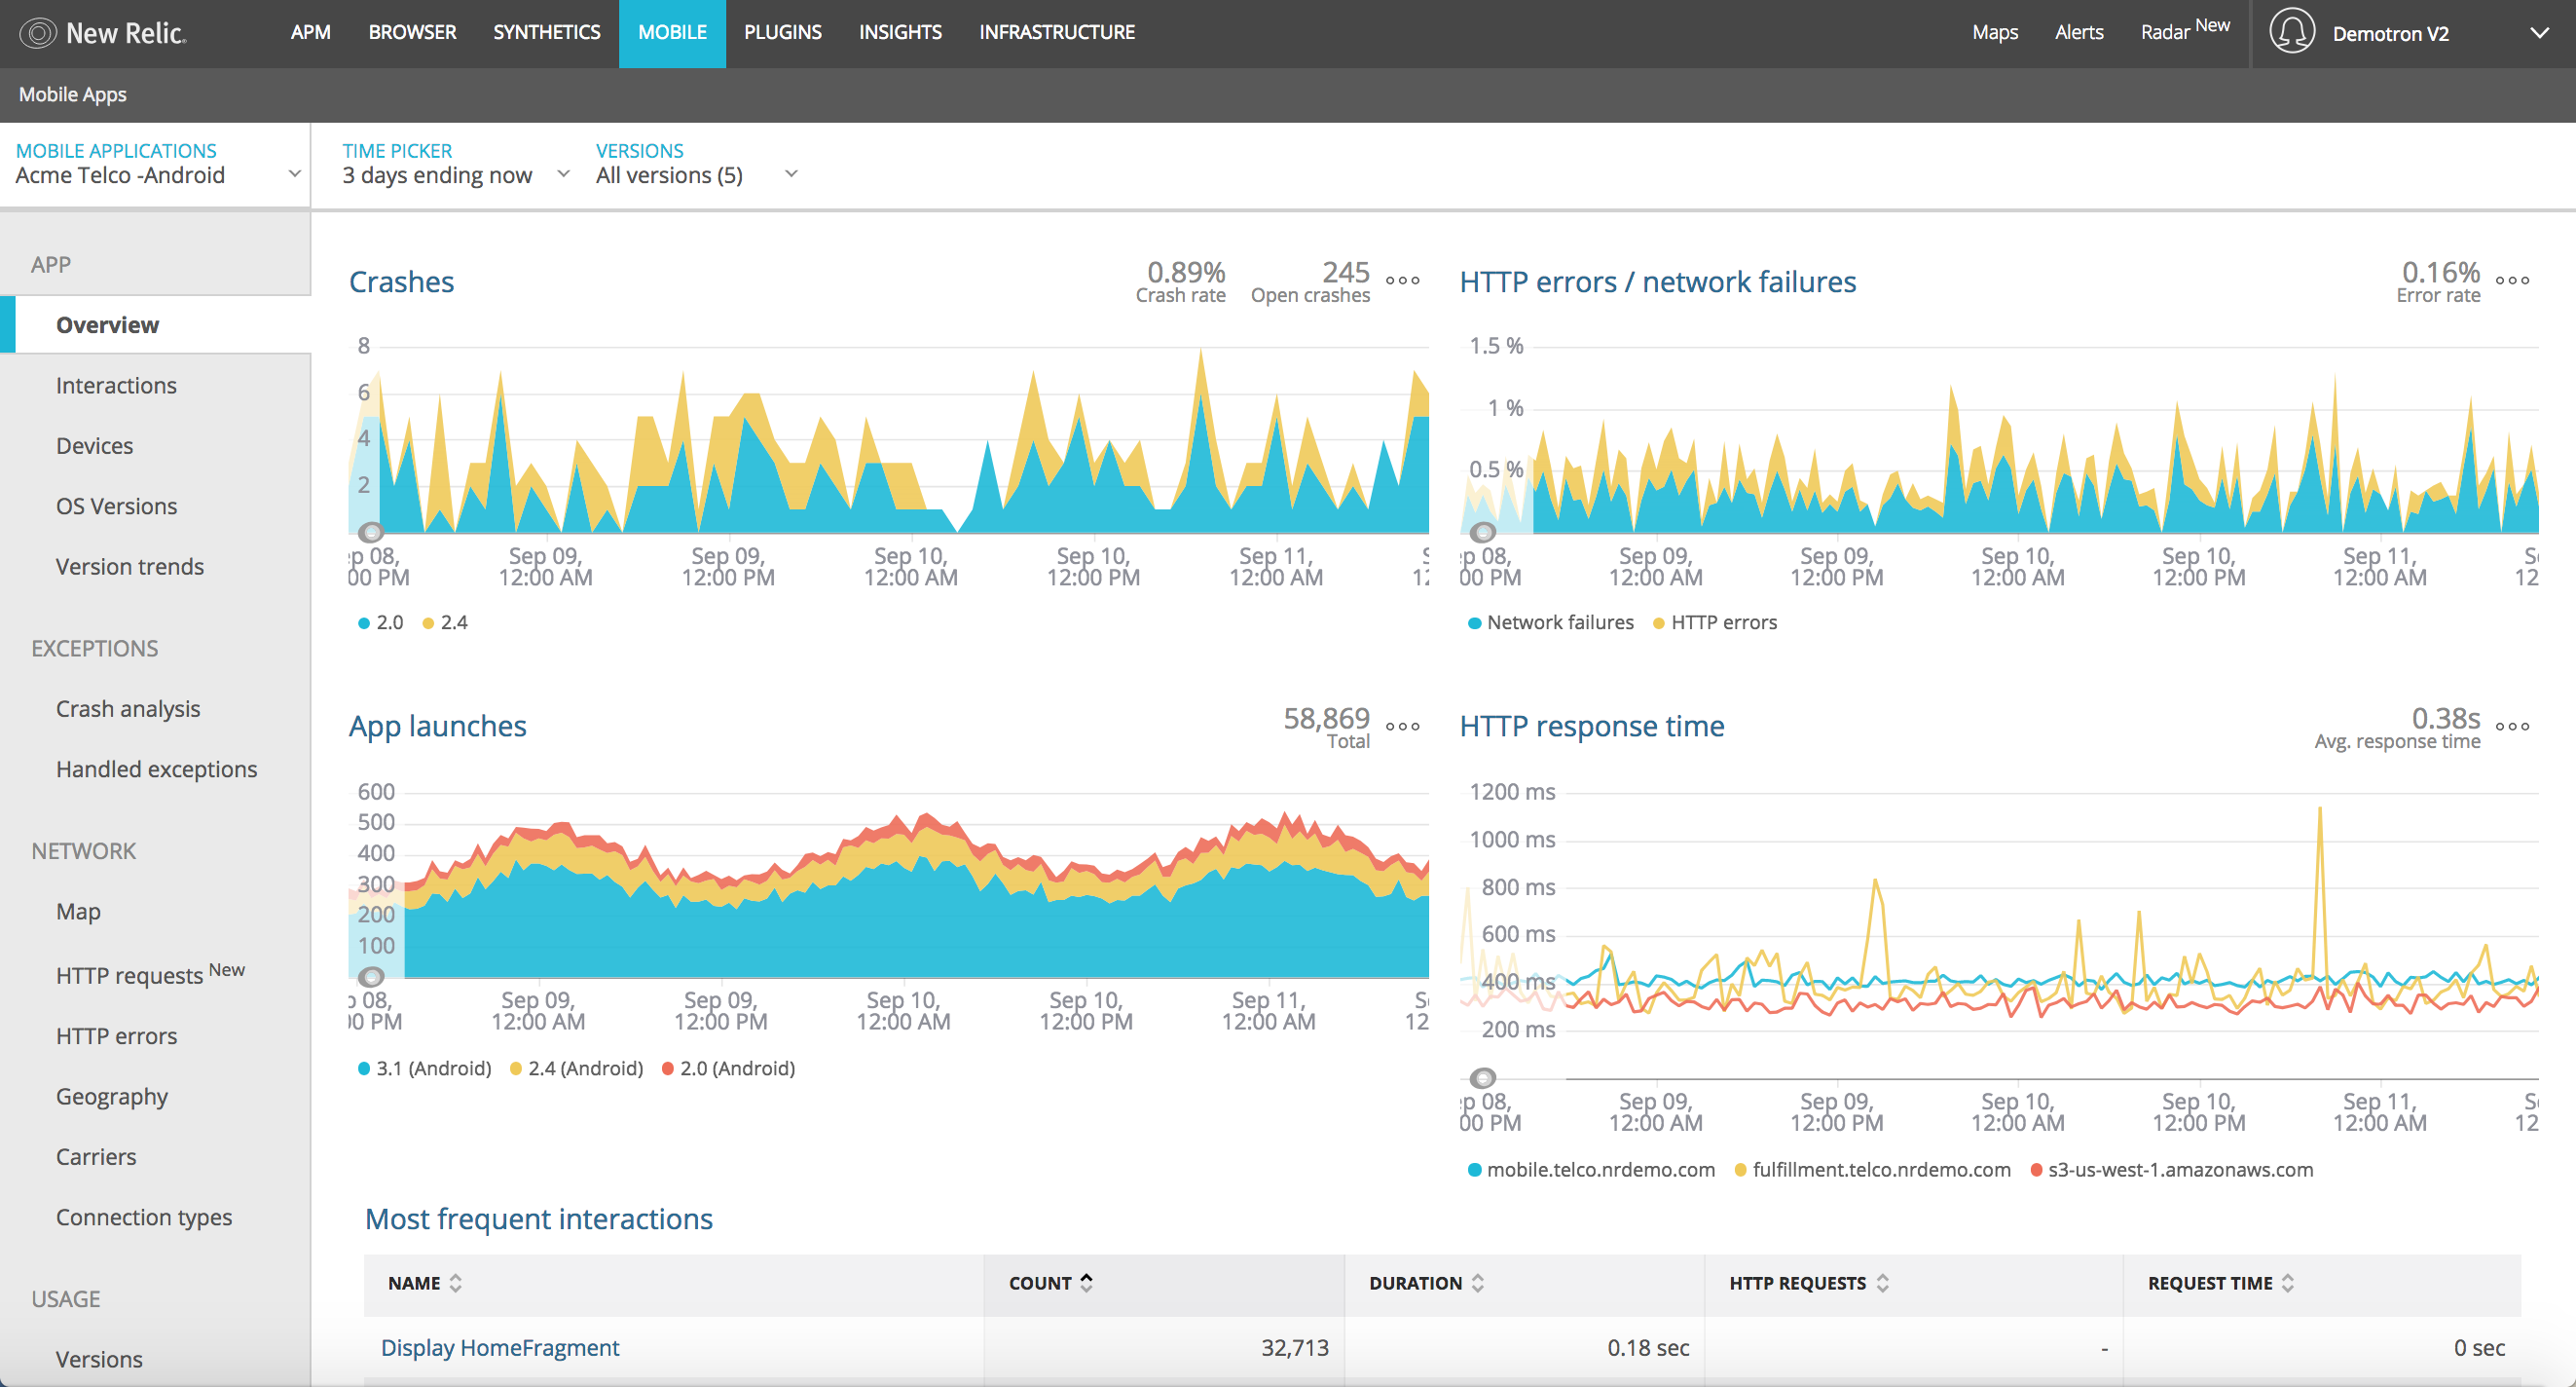
Task: Click the HTTP errors / network failures title
Action: (x=1657, y=282)
